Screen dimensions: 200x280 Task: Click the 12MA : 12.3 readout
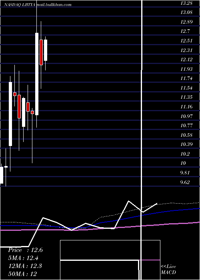(x=25, y=266)
